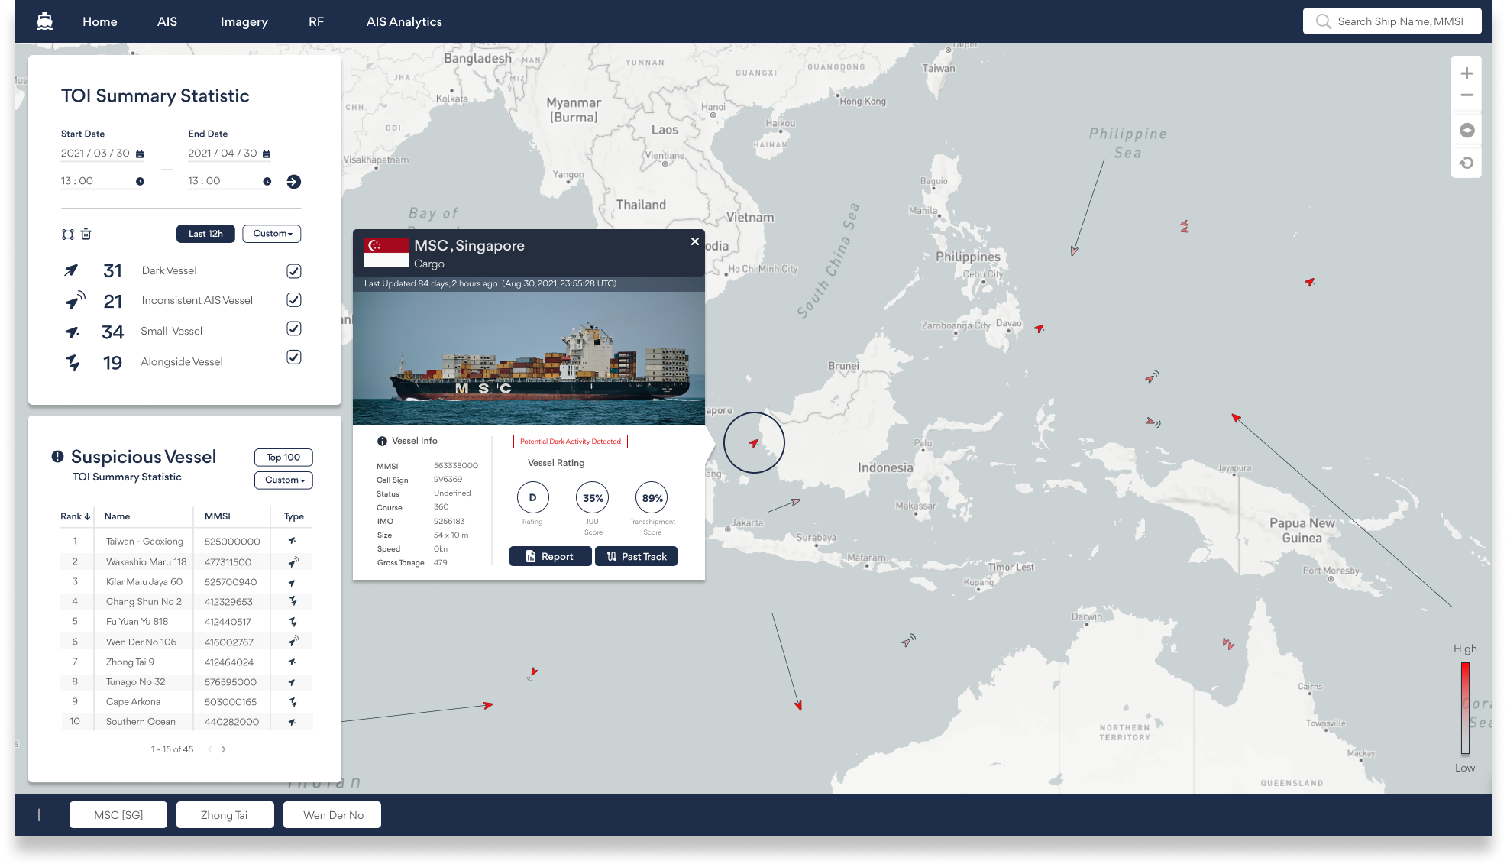This screenshot has height=867, width=1507.
Task: Zoom out on the map
Action: coord(1467,95)
